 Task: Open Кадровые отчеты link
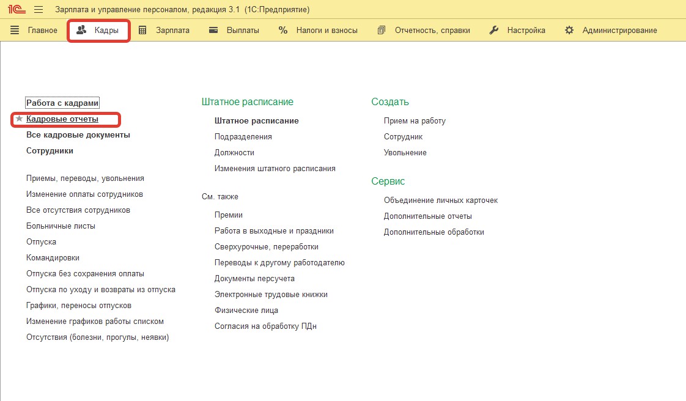62,119
